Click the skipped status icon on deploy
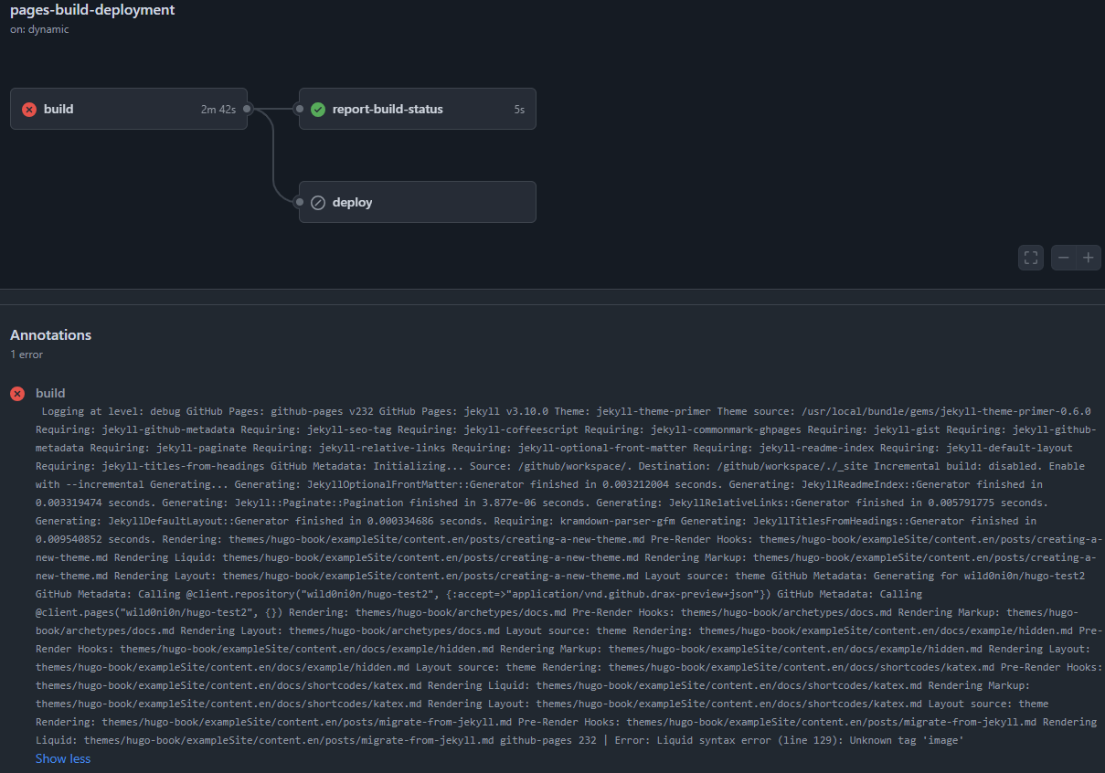Image resolution: width=1105 pixels, height=773 pixels. (318, 202)
